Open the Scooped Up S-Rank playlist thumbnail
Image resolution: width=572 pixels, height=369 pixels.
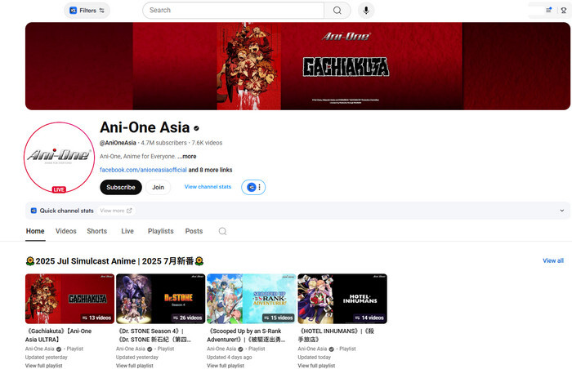pos(252,299)
